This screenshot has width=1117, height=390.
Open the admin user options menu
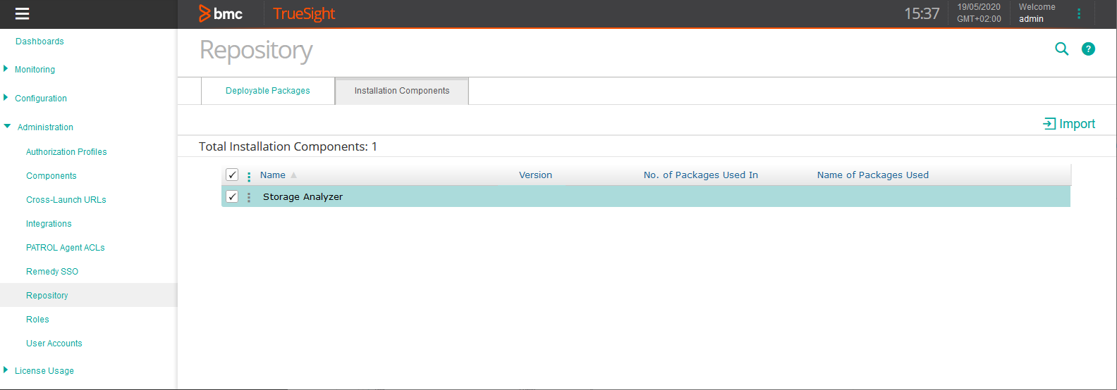tap(1078, 13)
